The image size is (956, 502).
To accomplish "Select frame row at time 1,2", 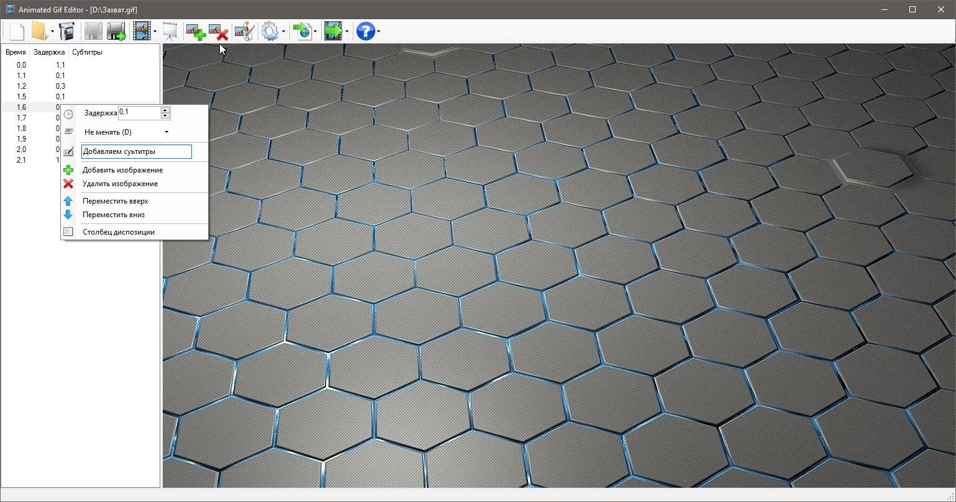I will 80,86.
